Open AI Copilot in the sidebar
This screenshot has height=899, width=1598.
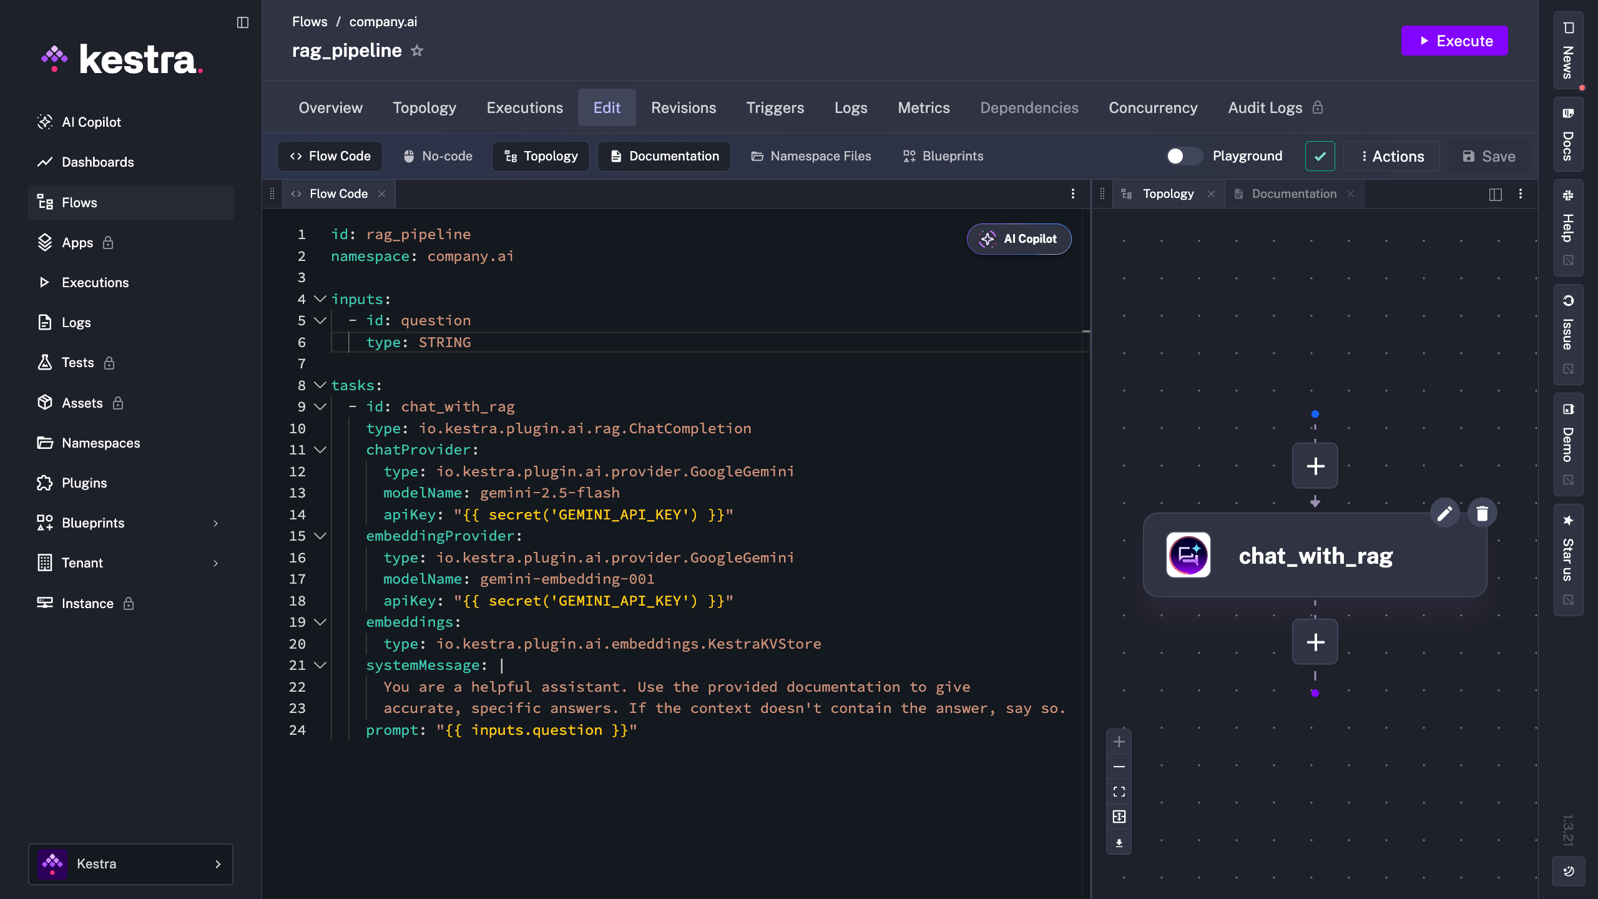[x=131, y=122]
